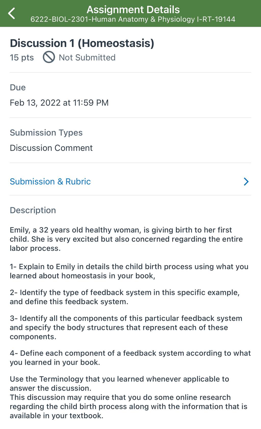Tap the Due section label
261x429 pixels.
point(18,88)
